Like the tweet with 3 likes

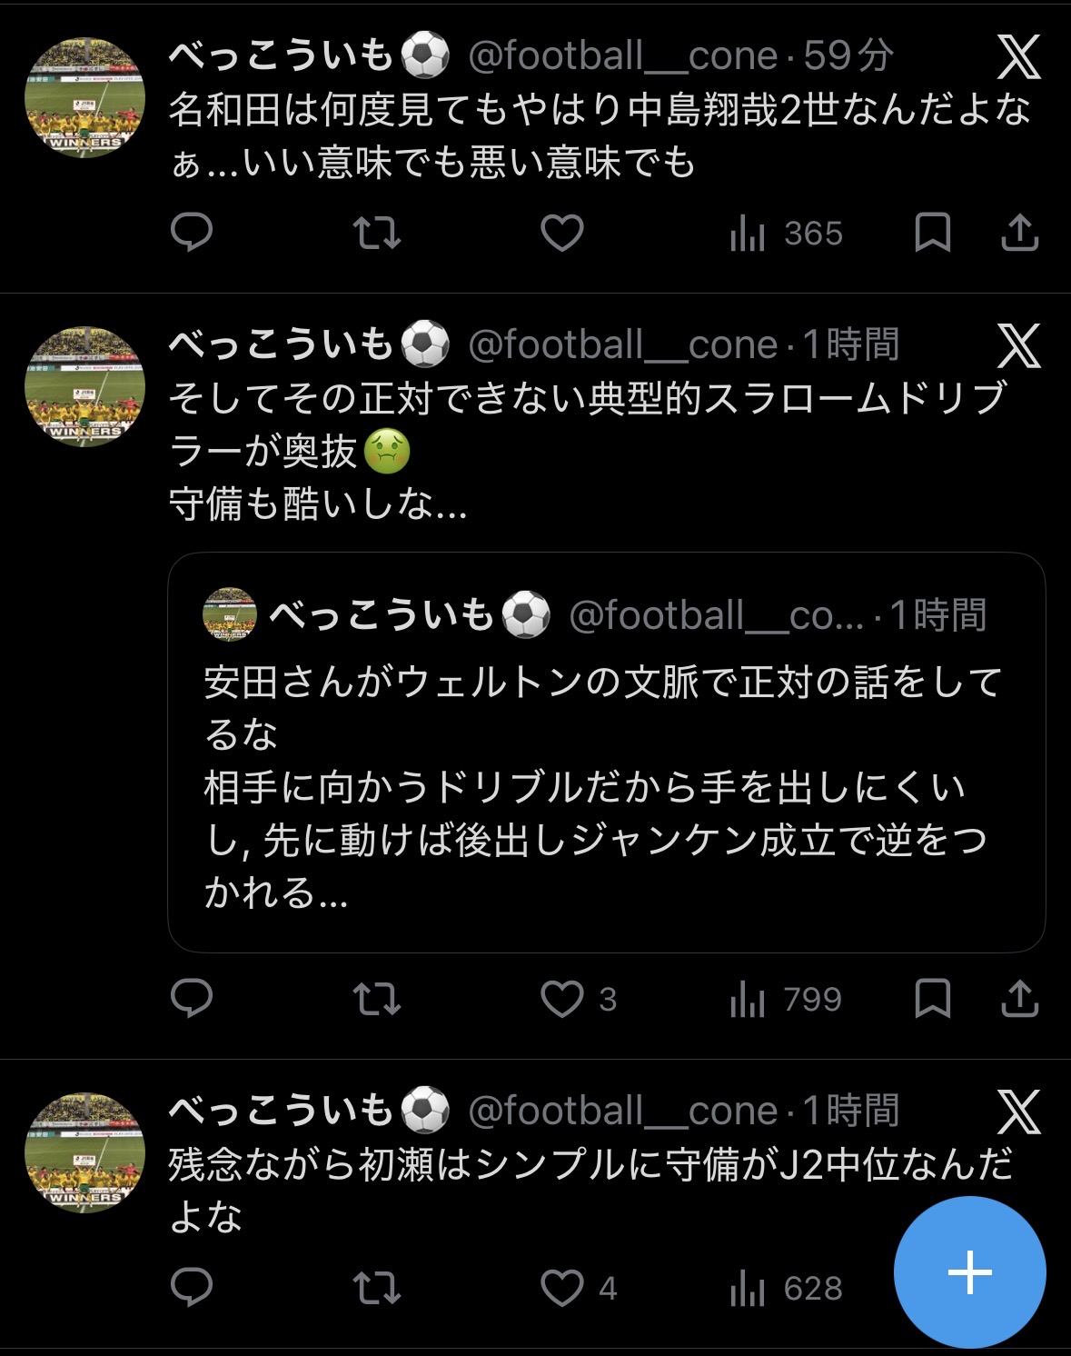tap(562, 999)
